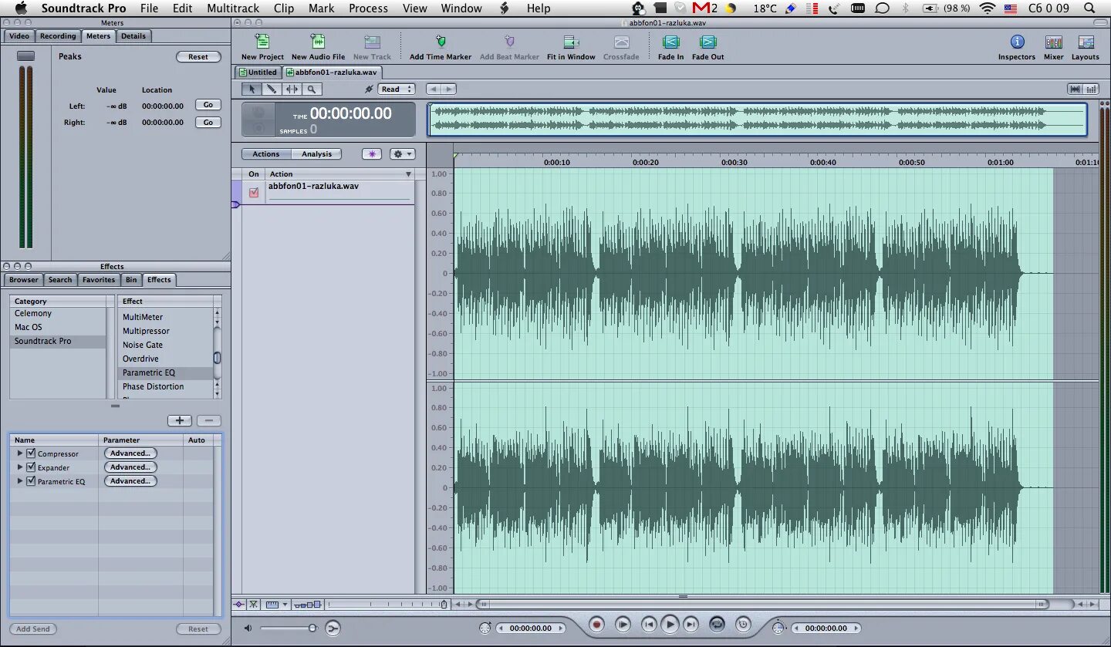Click the previous selection arrow button

(434, 89)
